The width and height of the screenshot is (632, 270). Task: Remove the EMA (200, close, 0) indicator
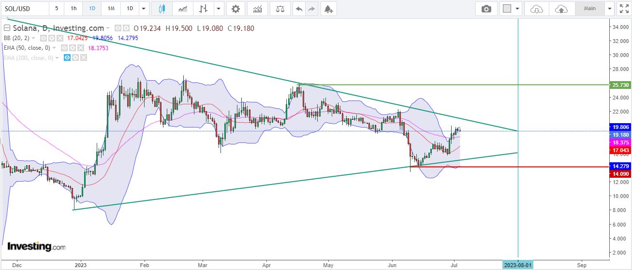tap(84, 58)
